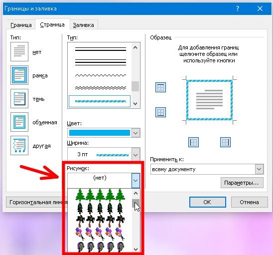Choose the palm trees art border

(100, 221)
